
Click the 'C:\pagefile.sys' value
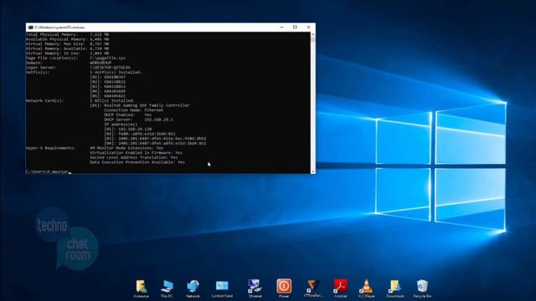(107, 59)
